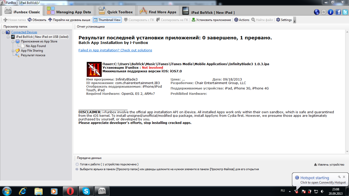Viewport: 349px width, 196px height.
Task: Open the Actions menu
Action: [x=242, y=20]
